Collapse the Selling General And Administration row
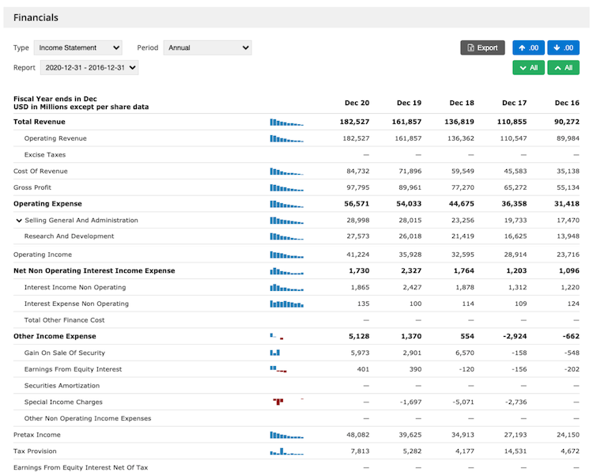Screen dimensions: 593x472 (19, 221)
